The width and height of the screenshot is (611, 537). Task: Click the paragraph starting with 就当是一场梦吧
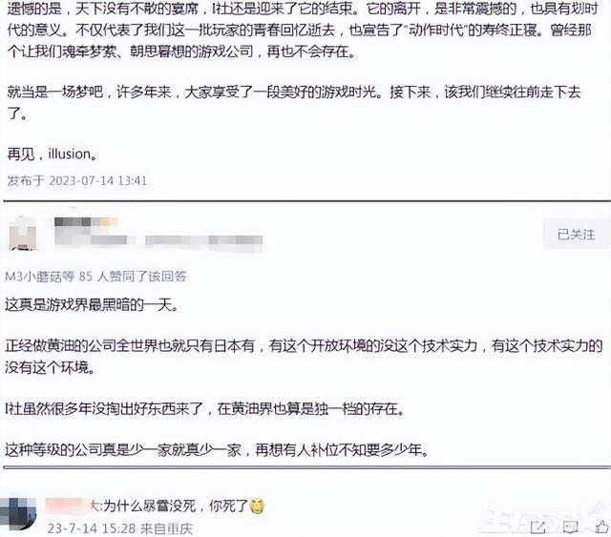point(294,103)
